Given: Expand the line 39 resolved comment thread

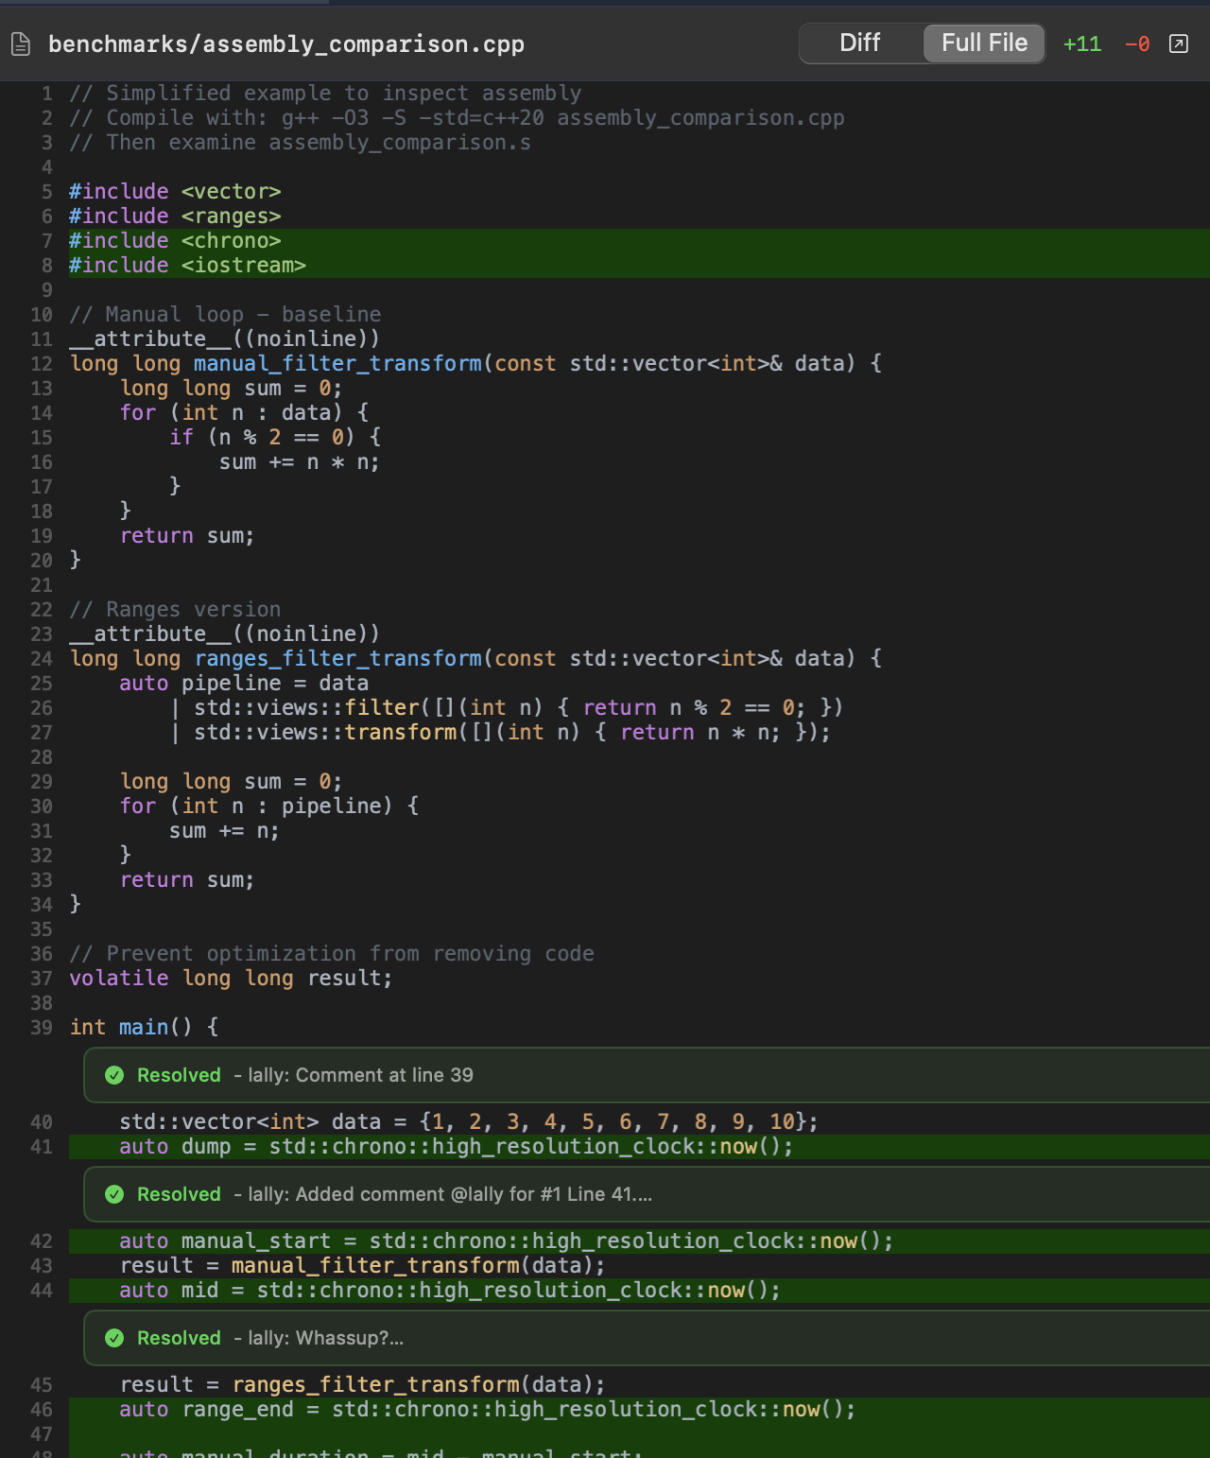Looking at the screenshot, I should [x=378, y=1075].
